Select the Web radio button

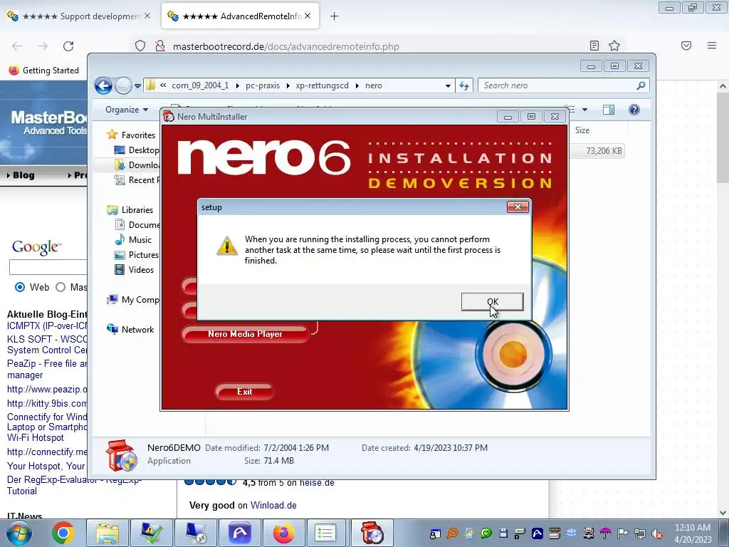click(20, 287)
